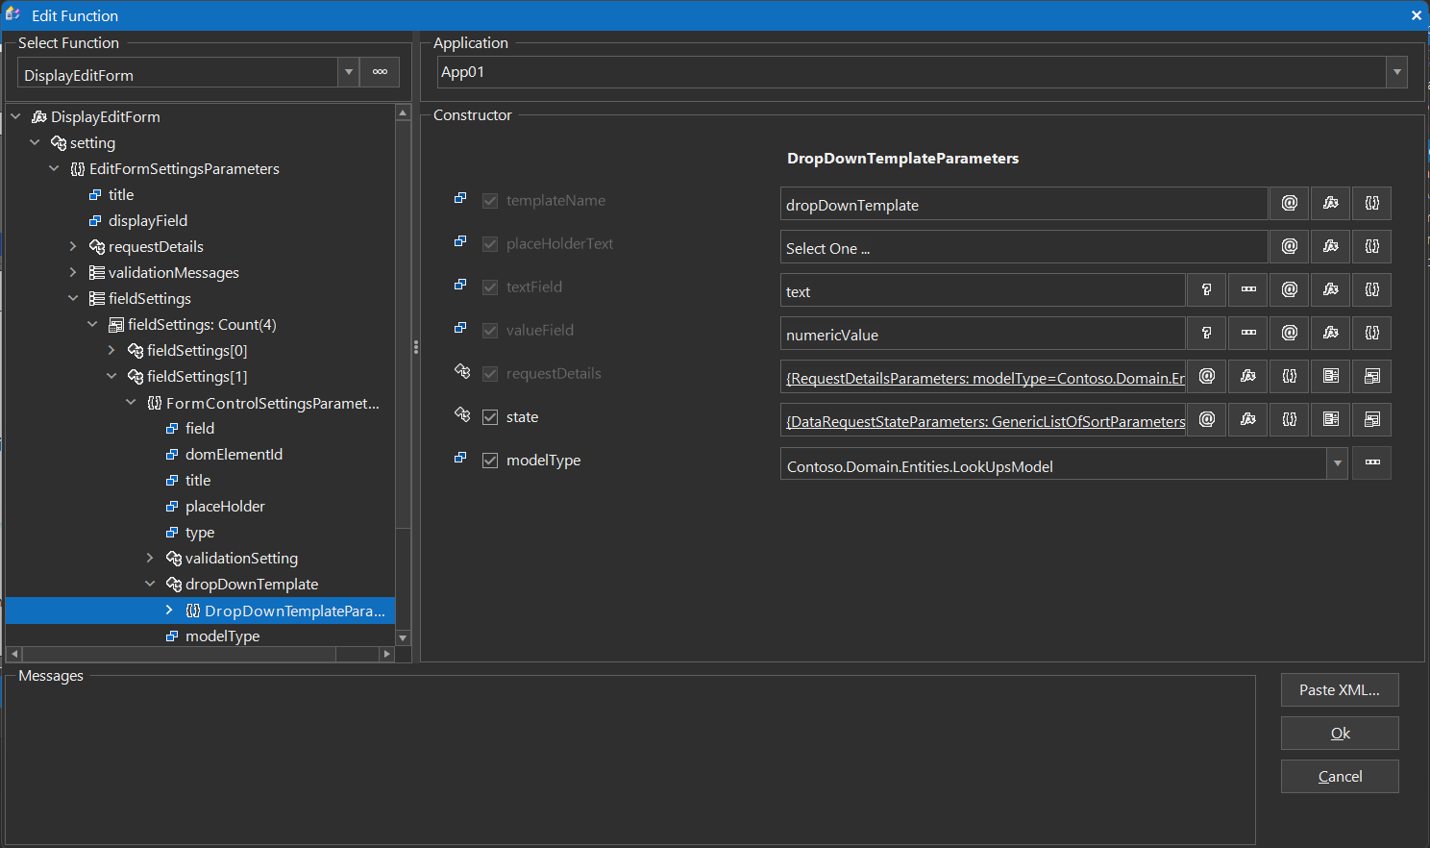This screenshot has height=848, width=1430.
Task: Select validationMessages in the tree
Action: 173,273
